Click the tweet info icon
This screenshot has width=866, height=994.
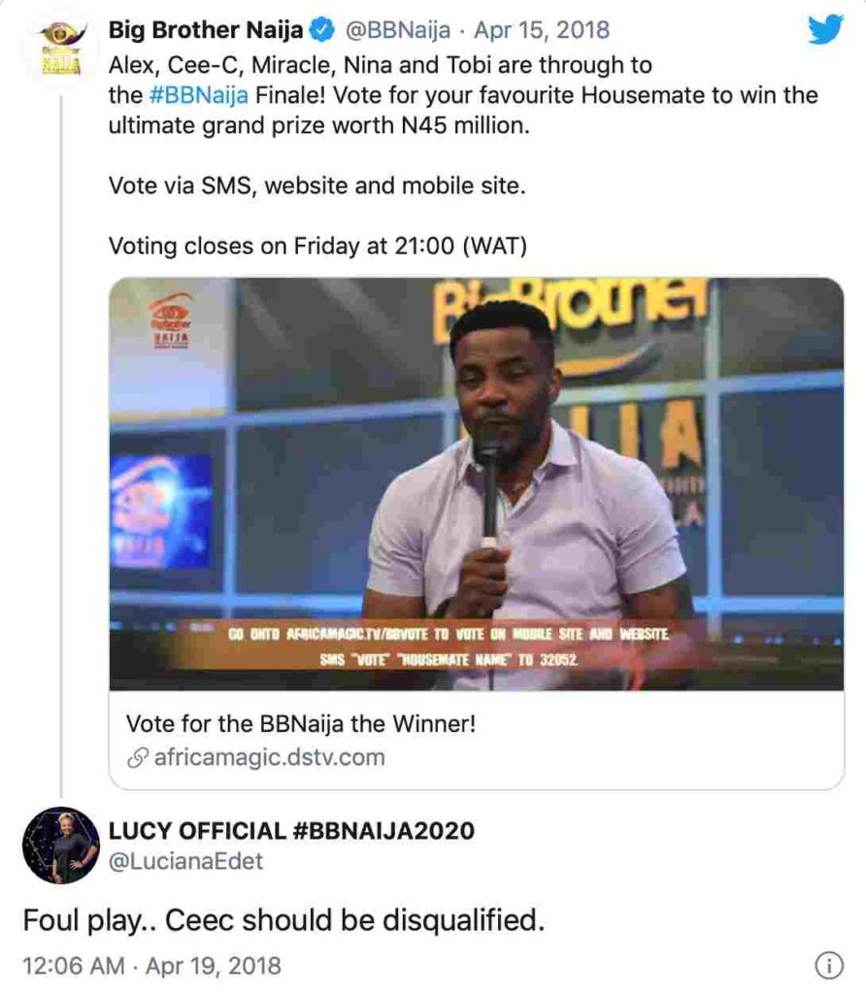pos(828,966)
